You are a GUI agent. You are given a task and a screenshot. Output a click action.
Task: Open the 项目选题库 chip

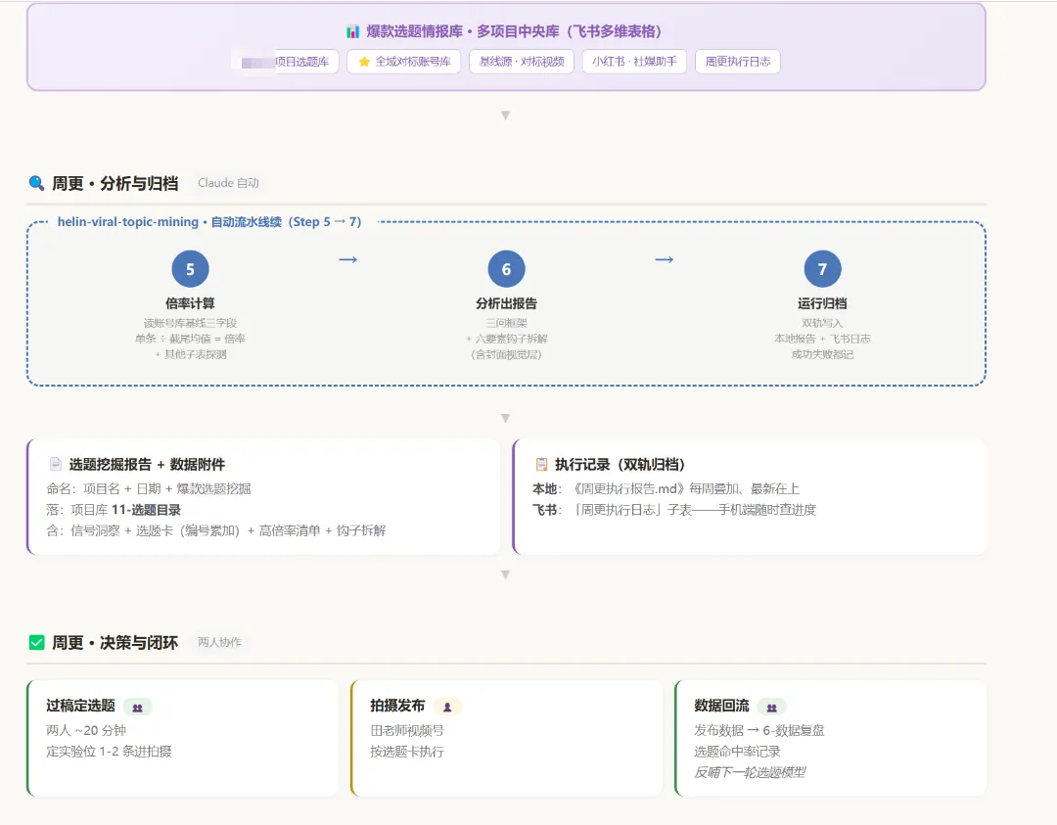285,62
